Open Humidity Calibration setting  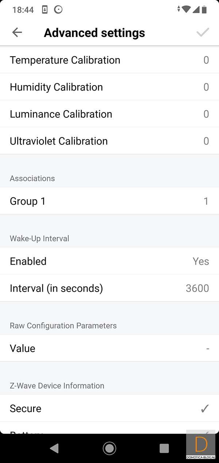pyautogui.click(x=109, y=87)
